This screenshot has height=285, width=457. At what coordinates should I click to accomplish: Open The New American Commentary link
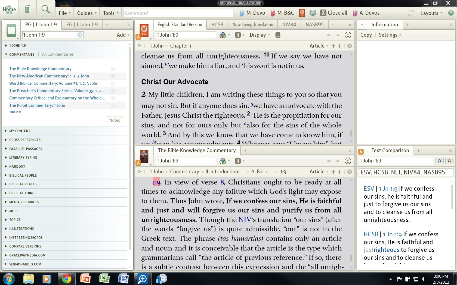[x=49, y=76]
